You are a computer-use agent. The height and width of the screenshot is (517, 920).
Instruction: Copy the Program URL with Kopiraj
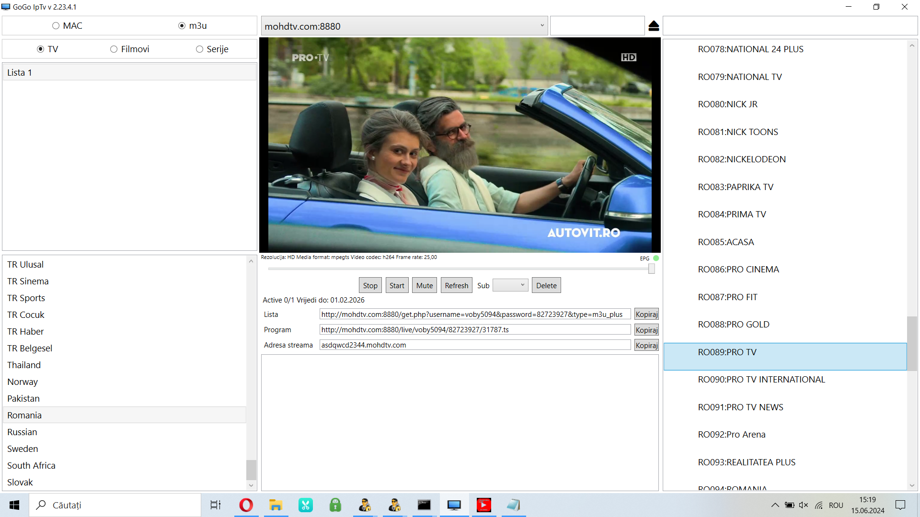[x=646, y=330]
